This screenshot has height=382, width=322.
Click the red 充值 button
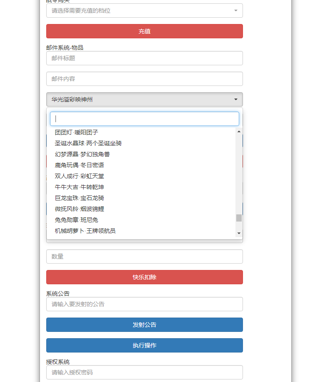(x=144, y=31)
